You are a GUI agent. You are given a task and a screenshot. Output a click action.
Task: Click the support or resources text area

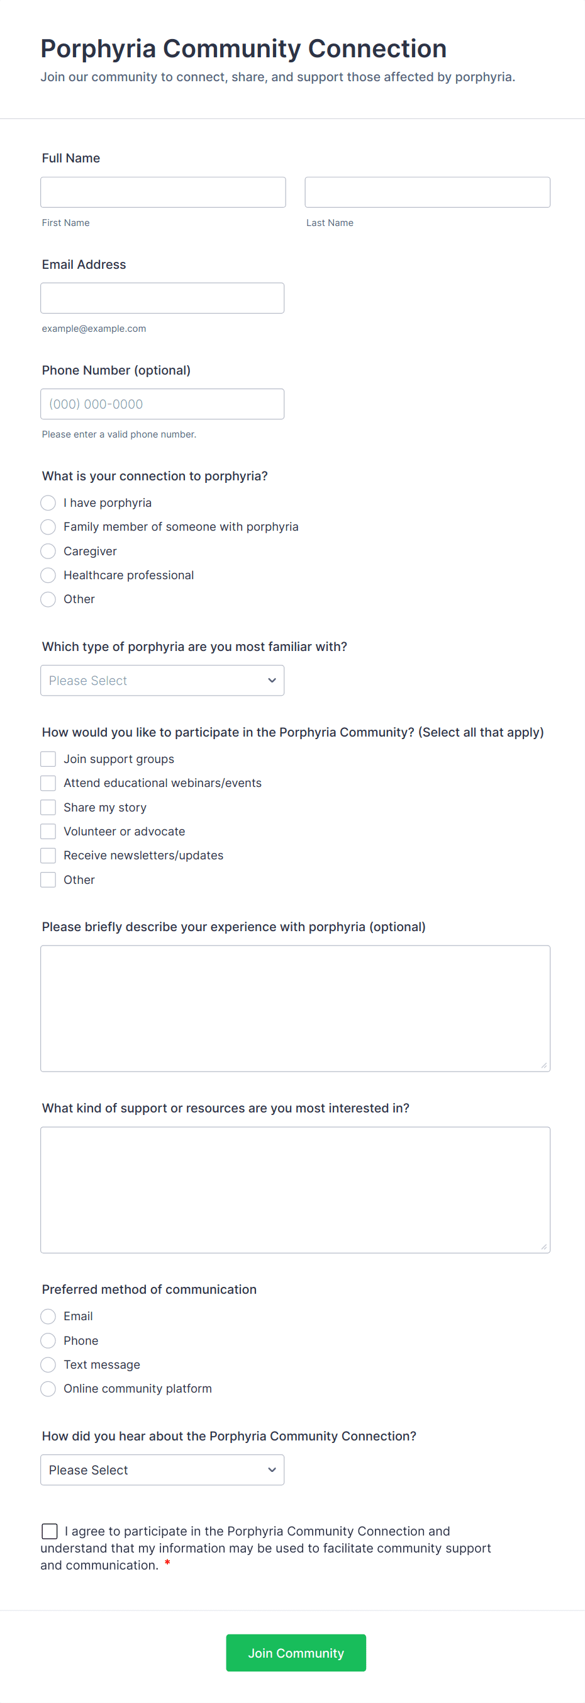click(294, 1189)
